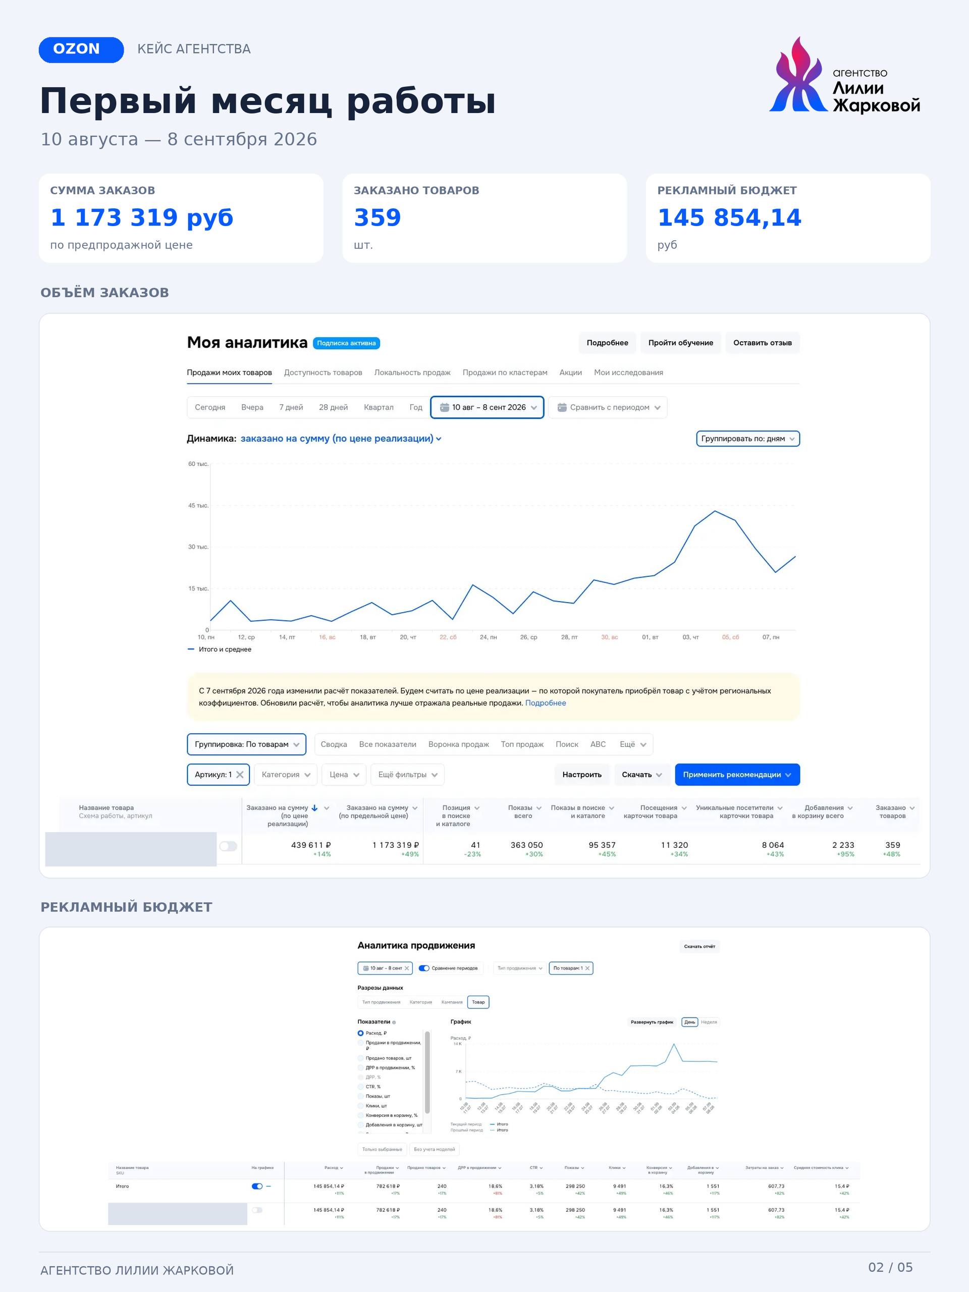Screen dimensions: 969x1292
Task: Follow the Подробнее link in yellow notice
Action: pyautogui.click(x=546, y=703)
